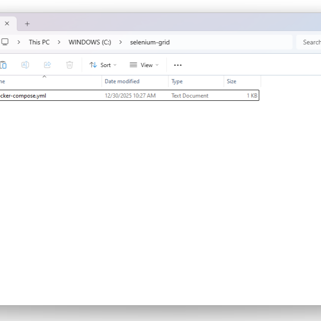Navigate to This PC breadcrumb
Screen dimensions: 321x321
(x=39, y=42)
